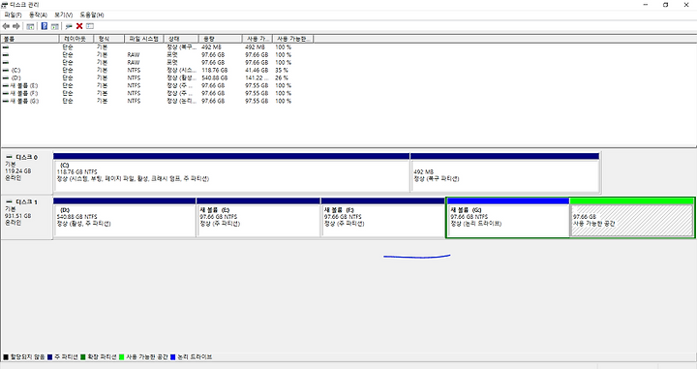Viewport: 697px width, 369px height.
Task: Click the disk icon next to 디스크 1
Action: 10,201
